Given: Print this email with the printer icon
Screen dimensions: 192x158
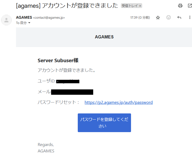Looking at the screenshot, I should (180, 6).
